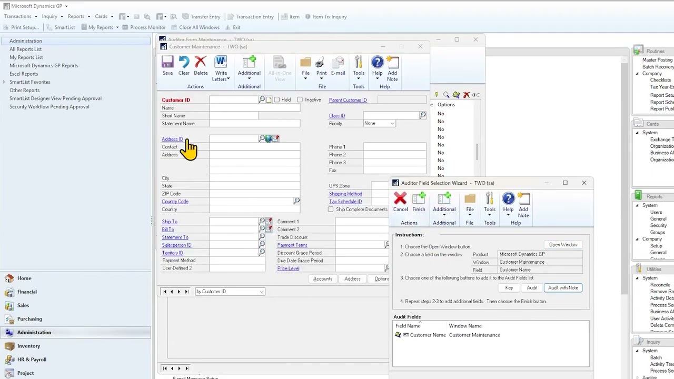Click the Audit button in wizard
The image size is (674, 379).
pyautogui.click(x=532, y=288)
